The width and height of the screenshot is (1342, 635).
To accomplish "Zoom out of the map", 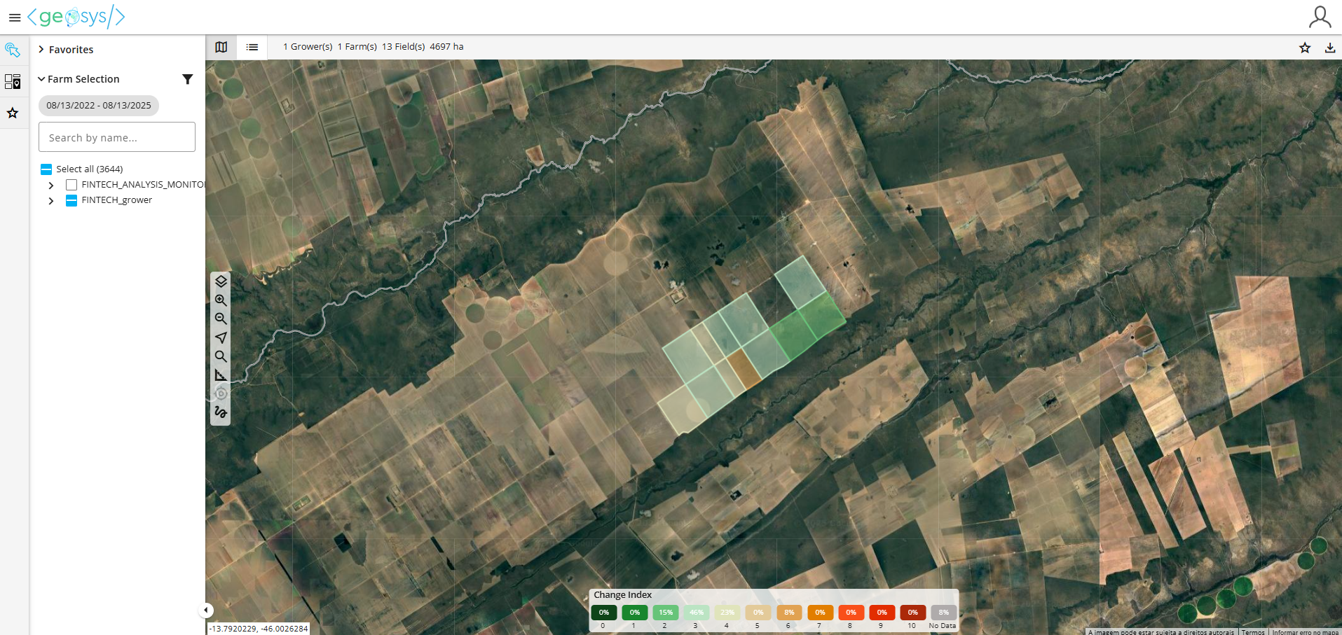I will [221, 319].
